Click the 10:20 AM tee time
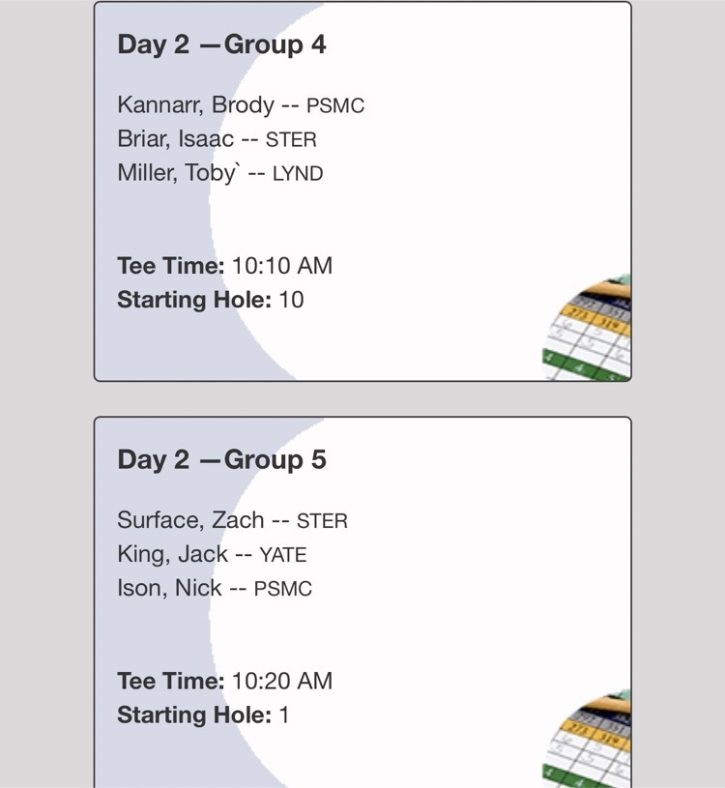The height and width of the screenshot is (788, 725). pos(282,681)
